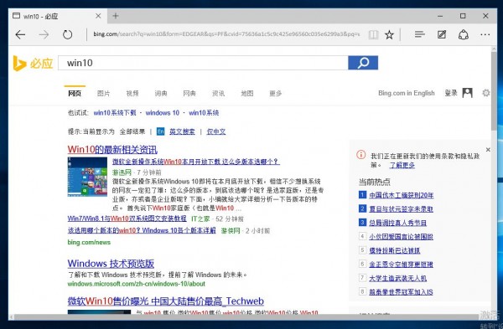
Task: Make a Web Note pencil icon
Action: coord(442,34)
